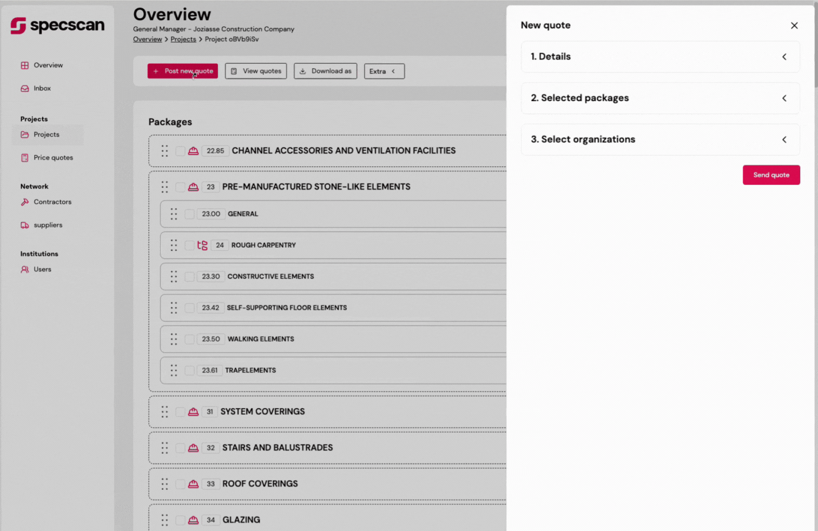818x531 pixels.
Task: Click drag handle of GENERAL row
Action: (174, 214)
